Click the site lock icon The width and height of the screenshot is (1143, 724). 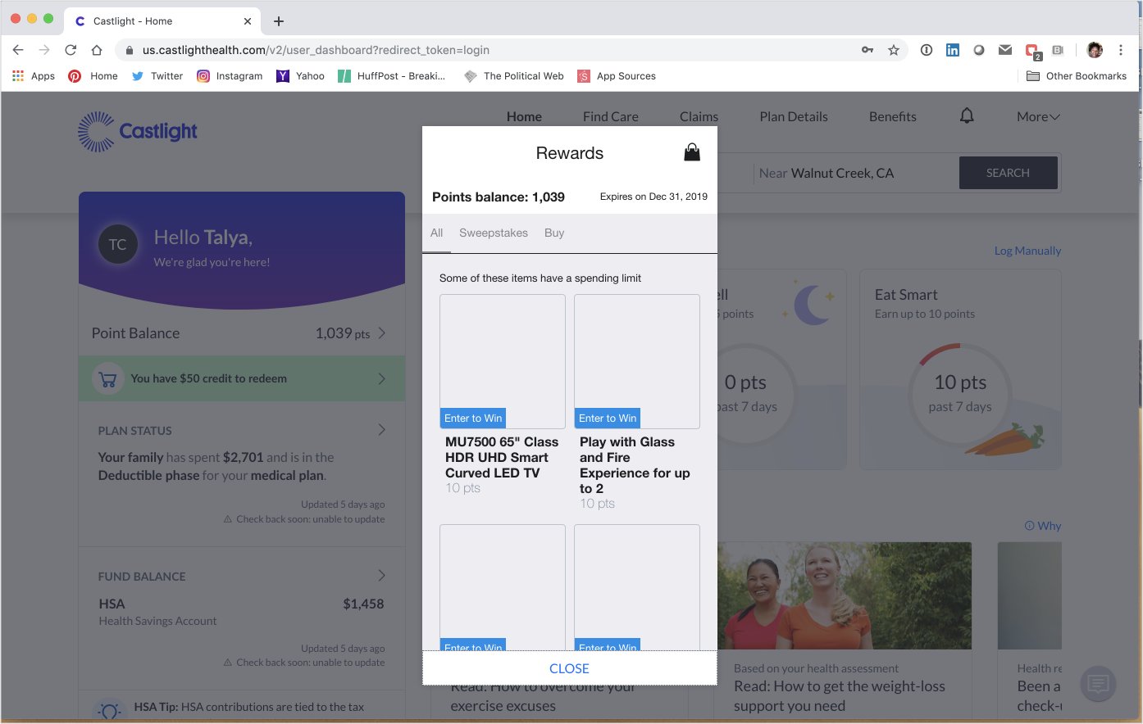pyautogui.click(x=130, y=50)
